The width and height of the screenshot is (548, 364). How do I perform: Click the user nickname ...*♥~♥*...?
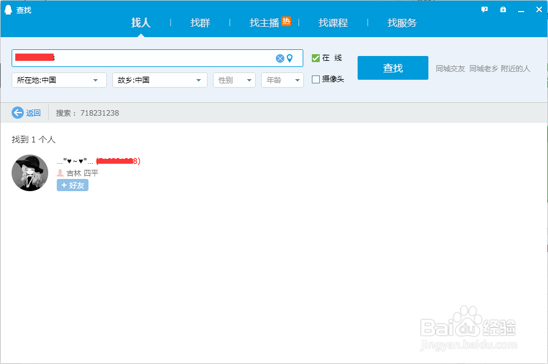75,161
